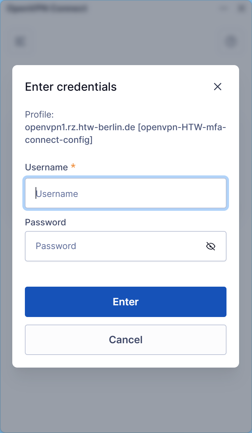This screenshot has width=252, height=433.
Task: Click the Password field label
Action: click(x=45, y=222)
